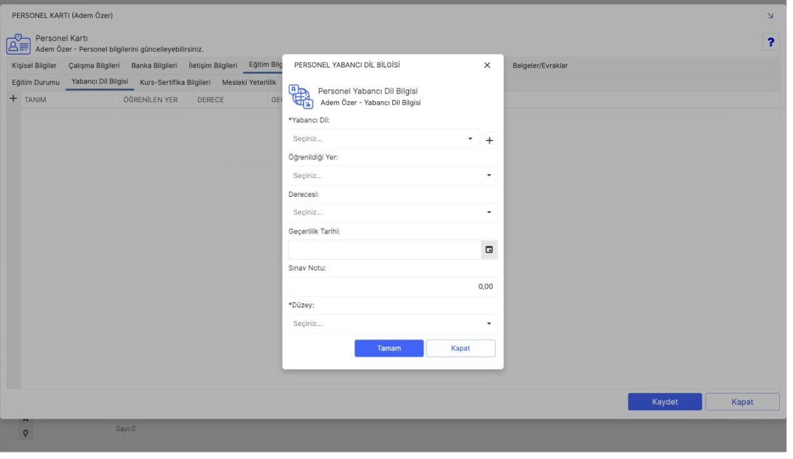Click the blue help question mark icon

771,42
